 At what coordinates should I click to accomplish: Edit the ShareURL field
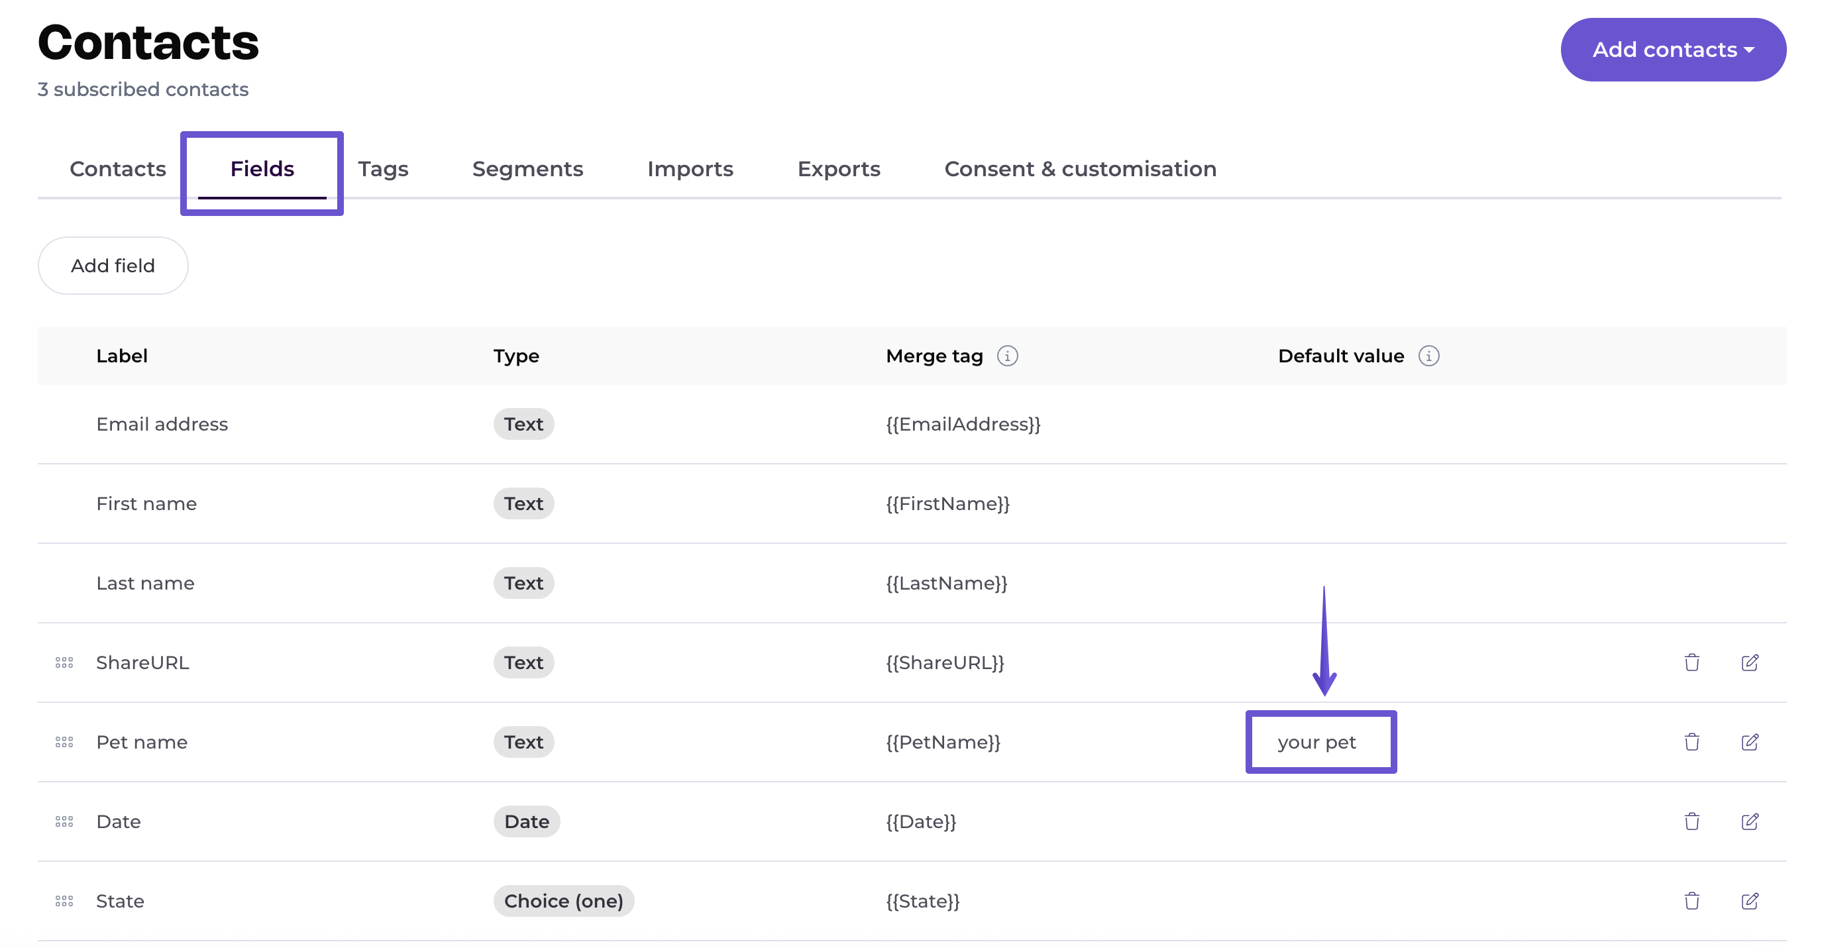1749,662
